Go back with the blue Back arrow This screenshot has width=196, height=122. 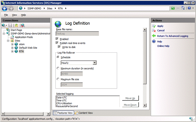5,9
